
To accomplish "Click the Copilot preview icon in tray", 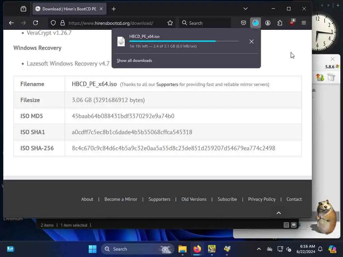I will 333,249.
